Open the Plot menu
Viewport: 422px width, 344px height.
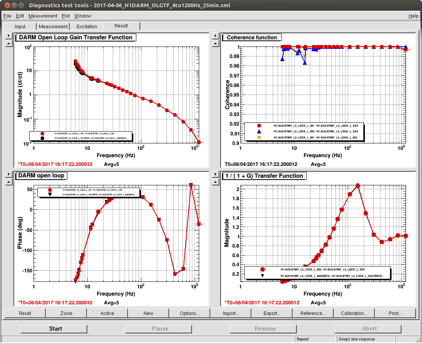(x=66, y=16)
